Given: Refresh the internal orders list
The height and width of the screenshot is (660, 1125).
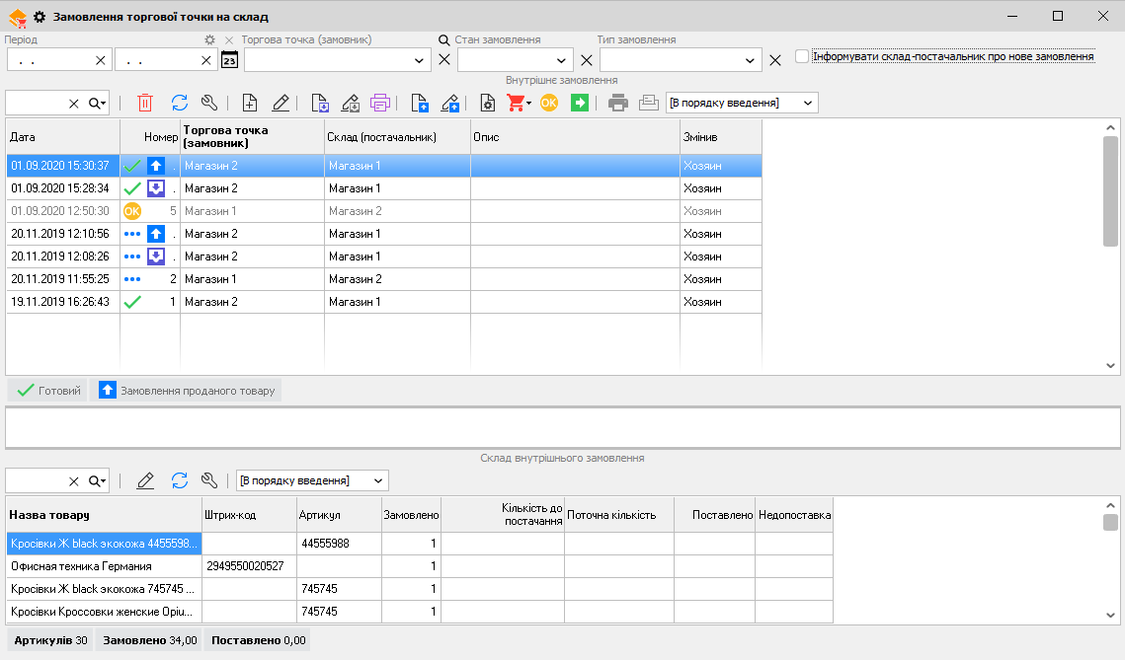Looking at the screenshot, I should click(x=180, y=103).
